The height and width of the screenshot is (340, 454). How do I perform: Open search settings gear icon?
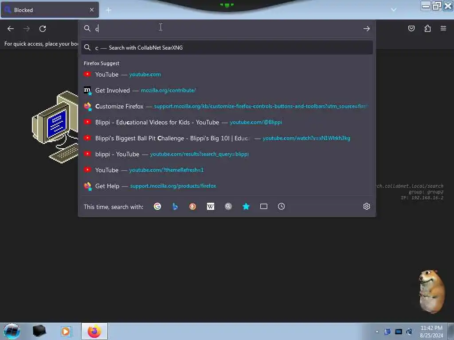(367, 206)
